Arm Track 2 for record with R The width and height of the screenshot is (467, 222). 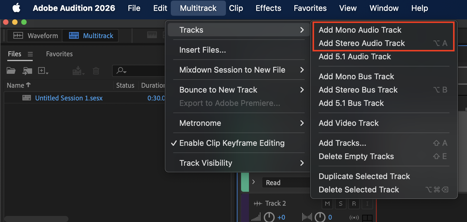[354, 204]
